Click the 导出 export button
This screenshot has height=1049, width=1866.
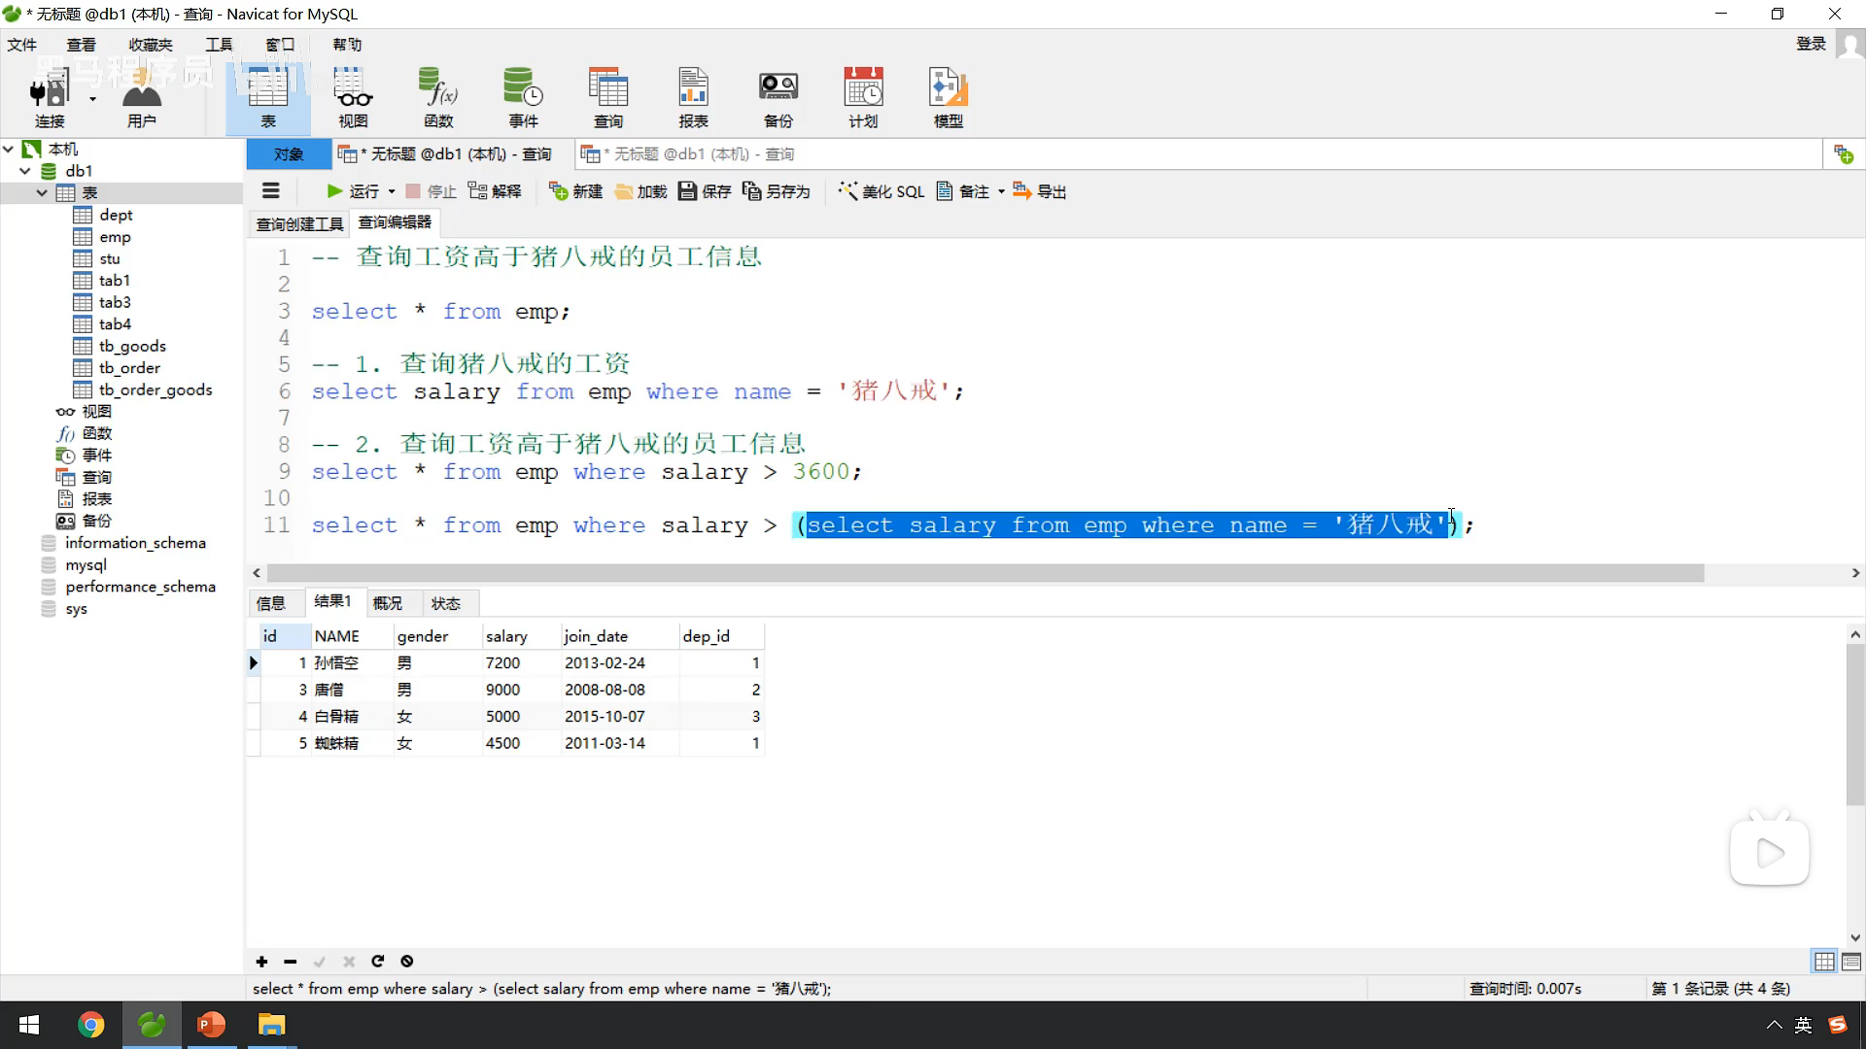(1039, 191)
